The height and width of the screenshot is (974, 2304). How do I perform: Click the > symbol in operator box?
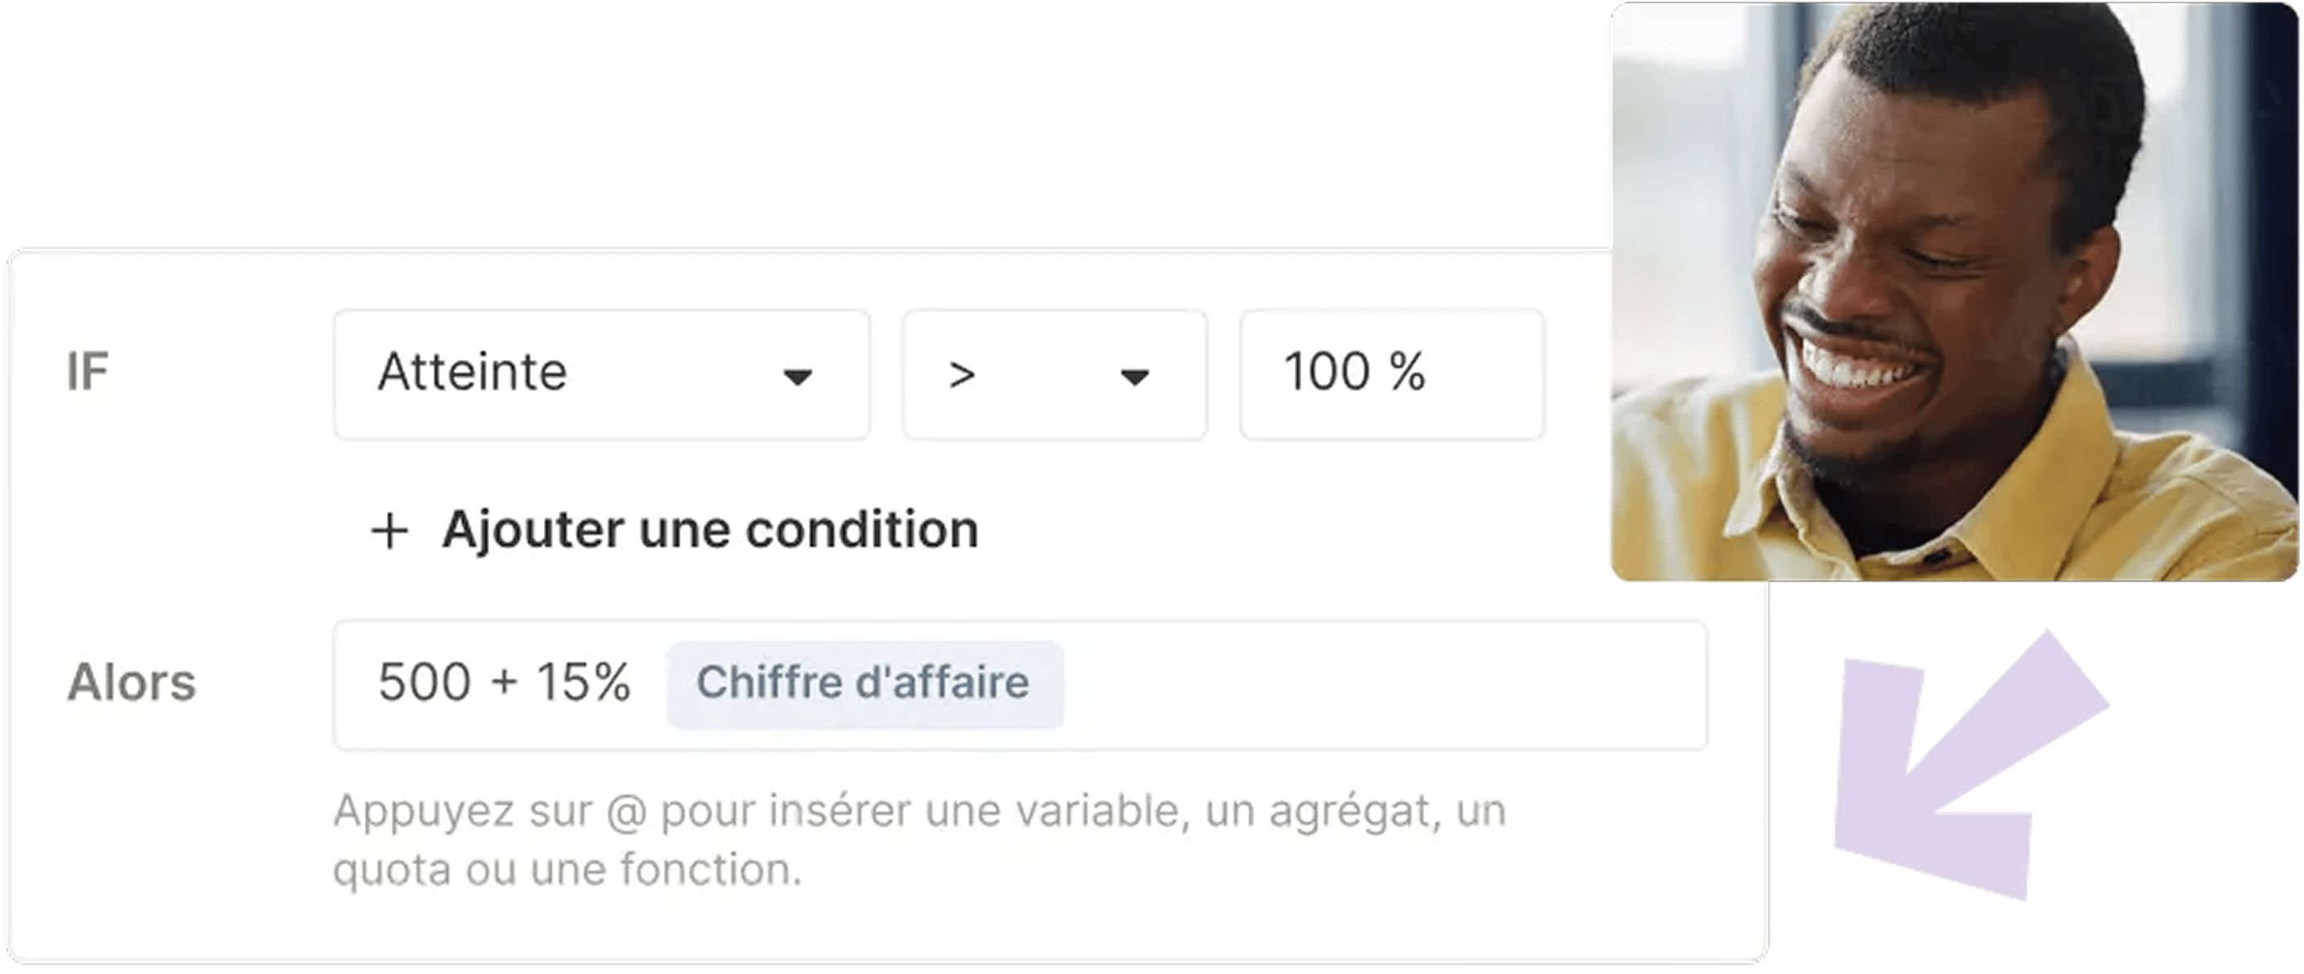(x=963, y=375)
